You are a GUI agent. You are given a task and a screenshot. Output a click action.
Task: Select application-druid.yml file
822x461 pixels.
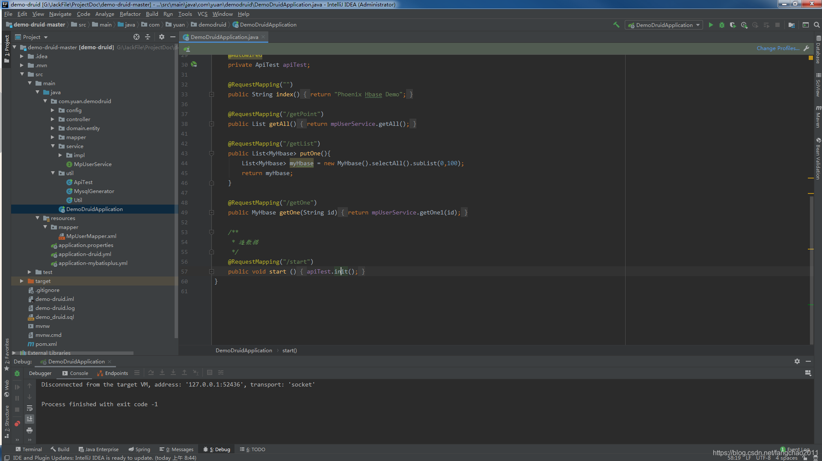(x=81, y=254)
